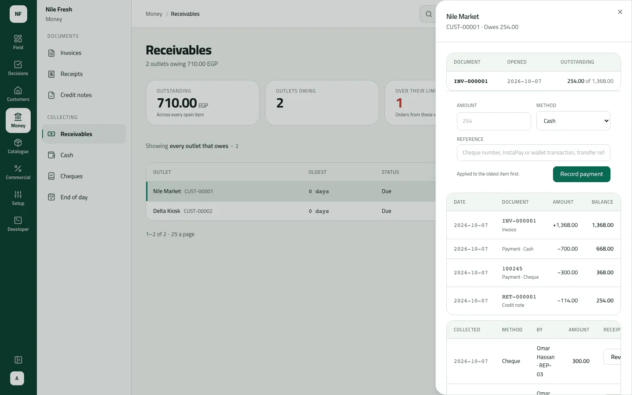Open Cheques in the Collecting menu
Viewport: 632px width, 395px height.
click(x=84, y=176)
